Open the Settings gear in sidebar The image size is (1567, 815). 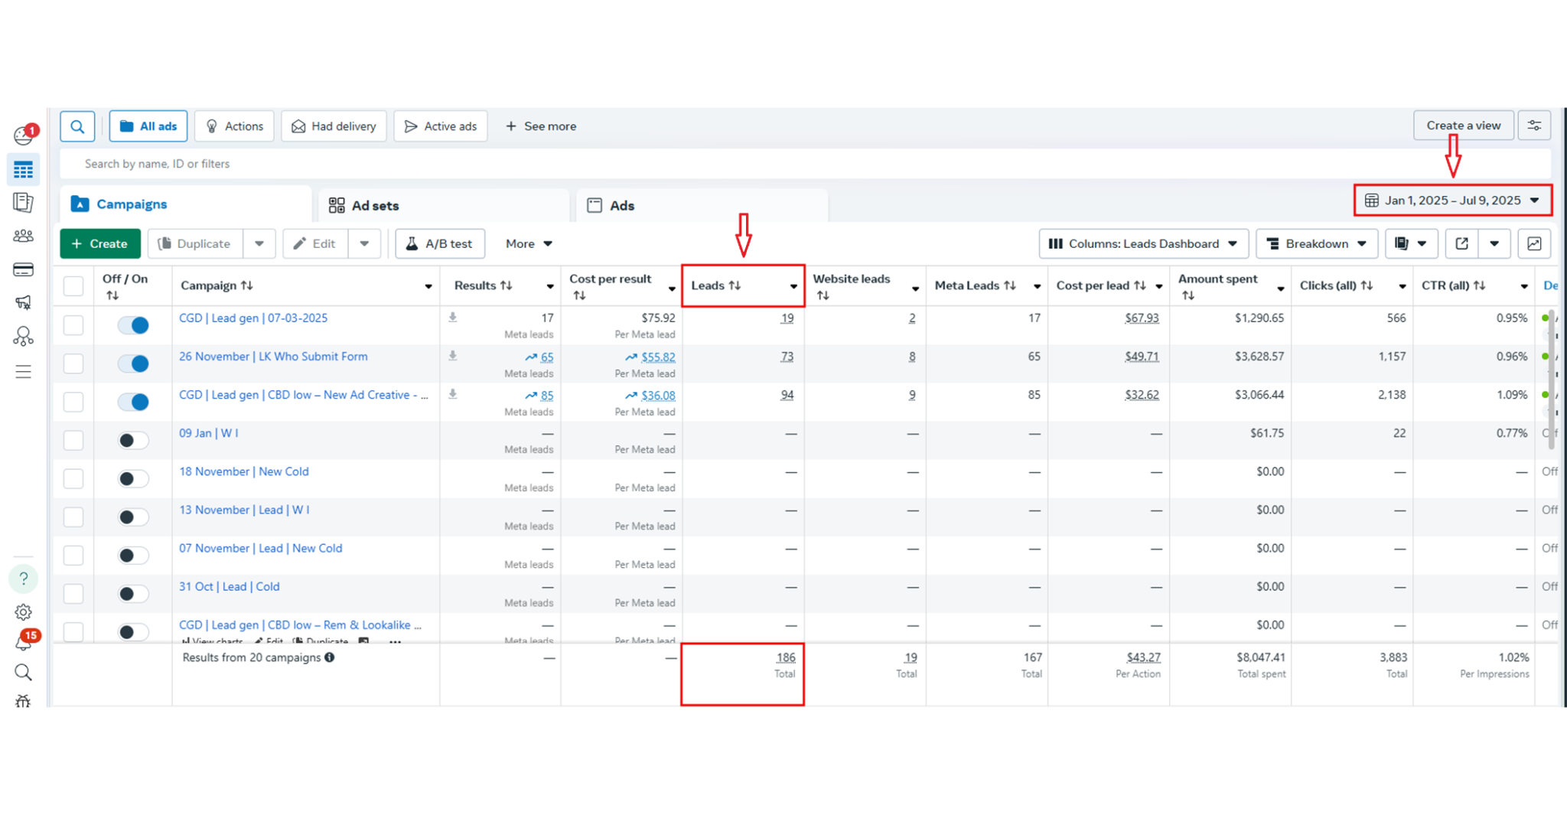coord(23,612)
